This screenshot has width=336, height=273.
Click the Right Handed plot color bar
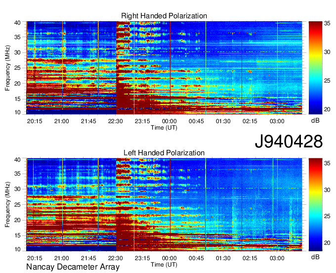click(x=315, y=68)
